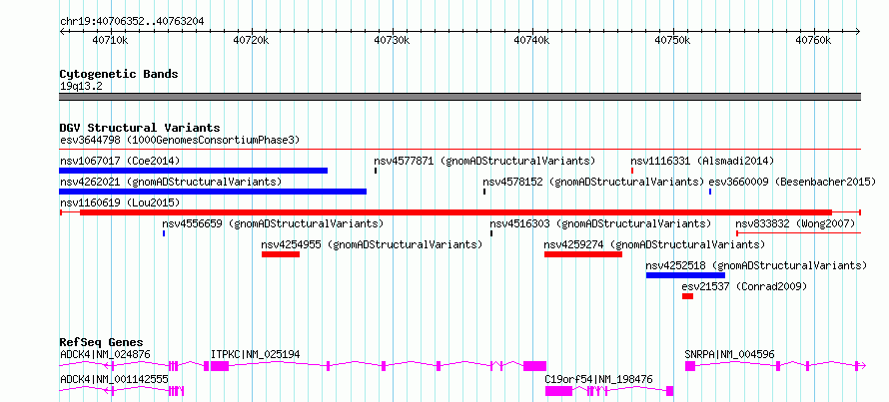Click the nsv1067017 (Coe2014) blue variant bar
Viewport: 889px width, 402px height.
tap(194, 171)
